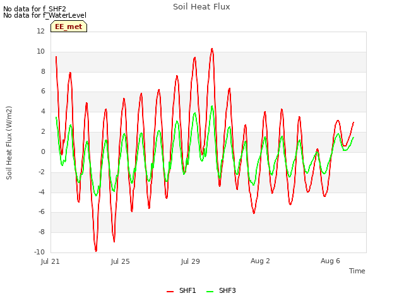Click the SHF3 highest green peak near 4.5
The width and height of the screenshot is (404, 303).
click(212, 106)
